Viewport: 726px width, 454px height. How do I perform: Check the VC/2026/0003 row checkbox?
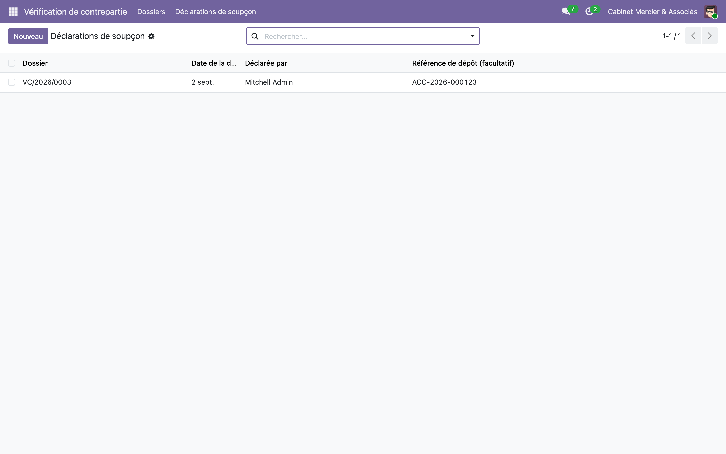click(x=11, y=82)
